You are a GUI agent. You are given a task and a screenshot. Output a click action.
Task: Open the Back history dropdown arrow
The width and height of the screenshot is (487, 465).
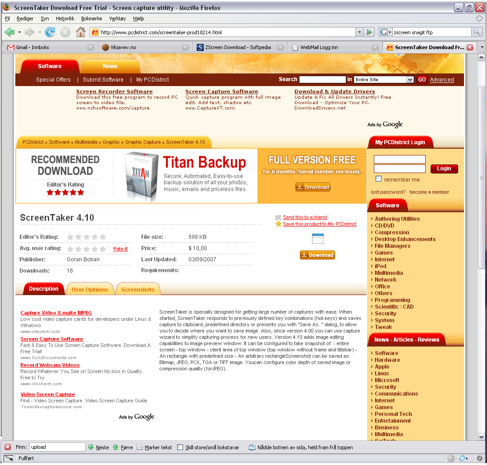(x=19, y=32)
